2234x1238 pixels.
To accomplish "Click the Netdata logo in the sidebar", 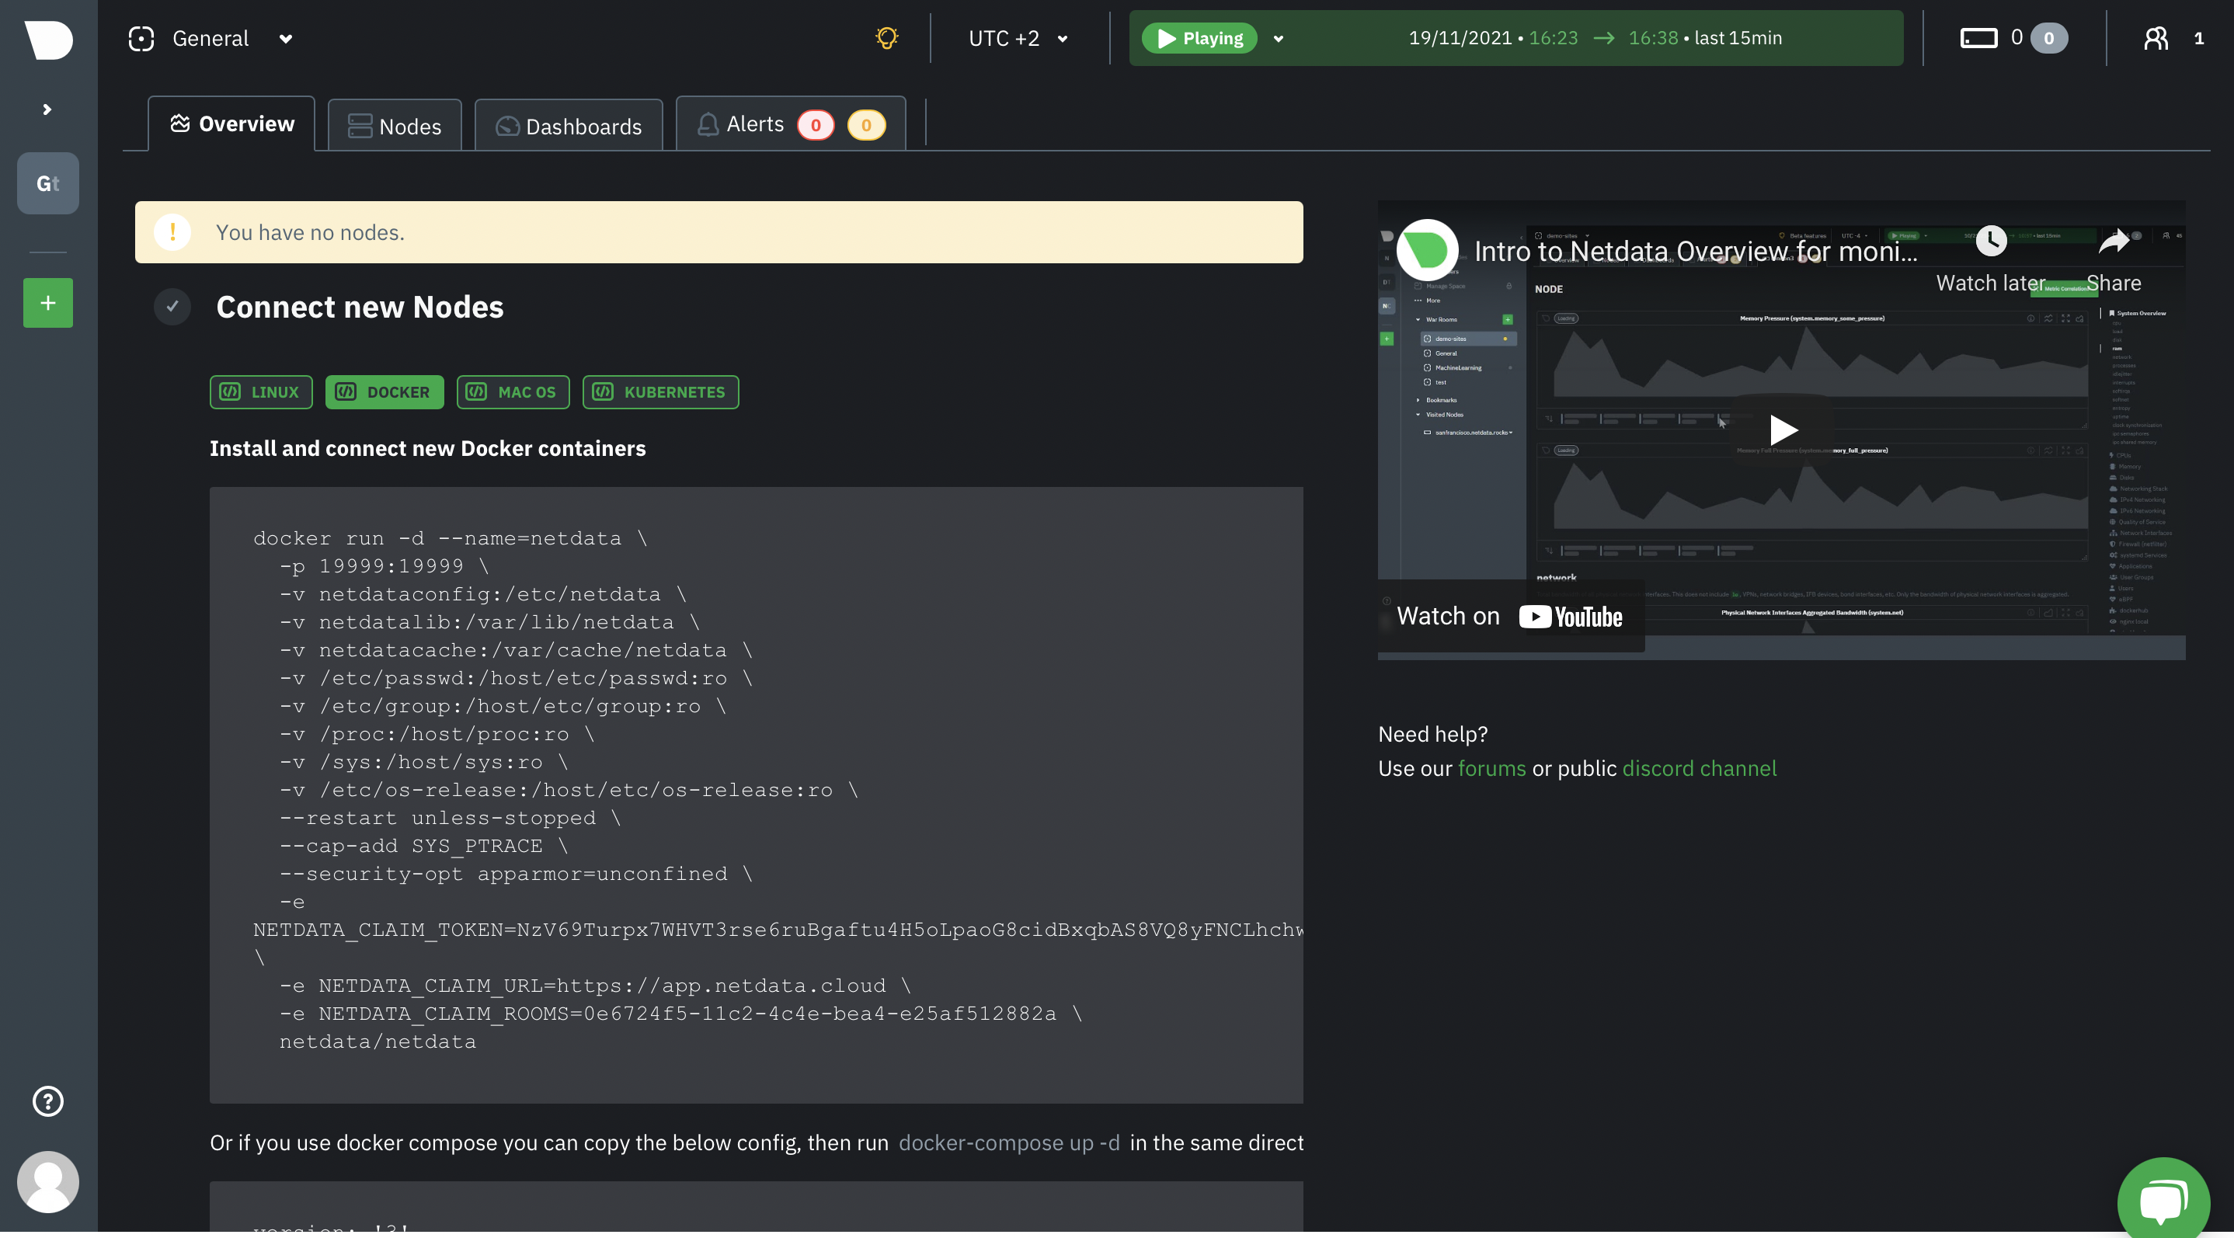I will [x=47, y=39].
